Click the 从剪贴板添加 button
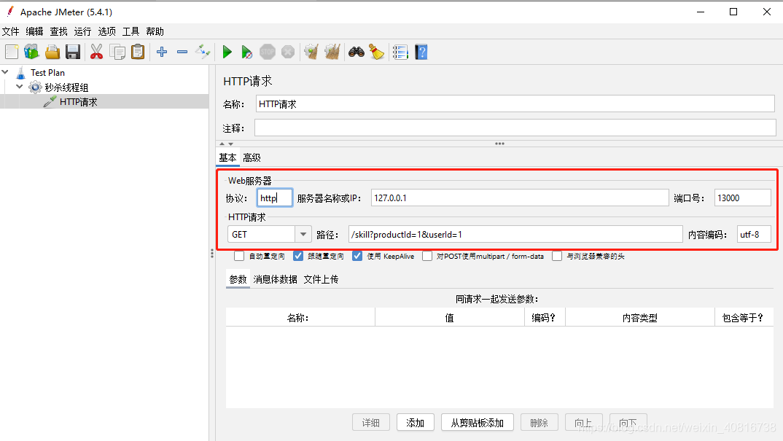 (477, 423)
